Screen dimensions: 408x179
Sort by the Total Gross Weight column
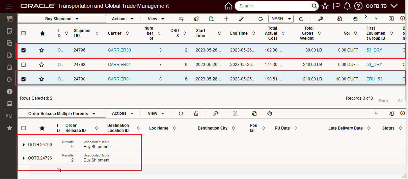coord(319,33)
